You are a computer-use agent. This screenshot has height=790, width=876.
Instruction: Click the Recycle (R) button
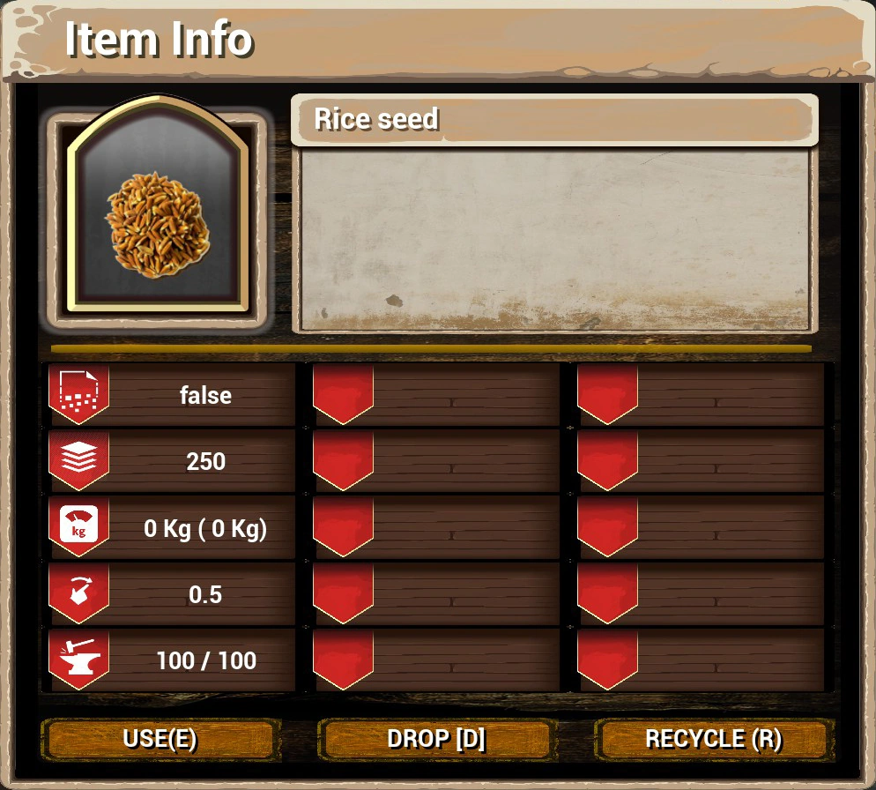point(714,739)
